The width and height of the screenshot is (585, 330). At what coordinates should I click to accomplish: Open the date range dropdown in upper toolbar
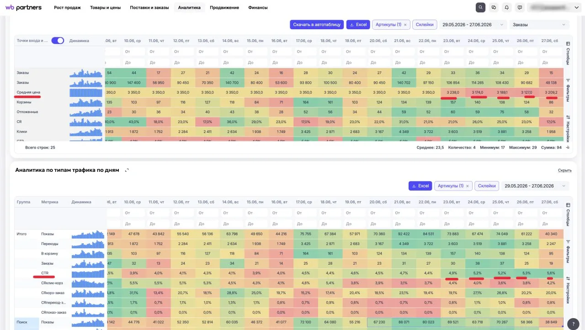473,25
